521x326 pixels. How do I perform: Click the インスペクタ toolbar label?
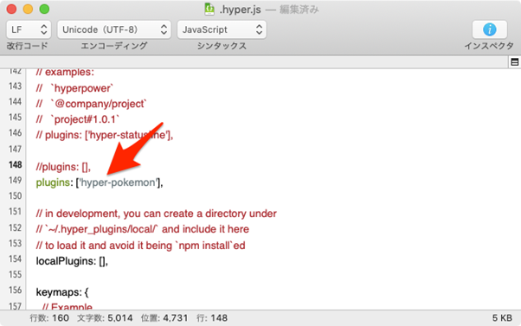click(x=489, y=46)
